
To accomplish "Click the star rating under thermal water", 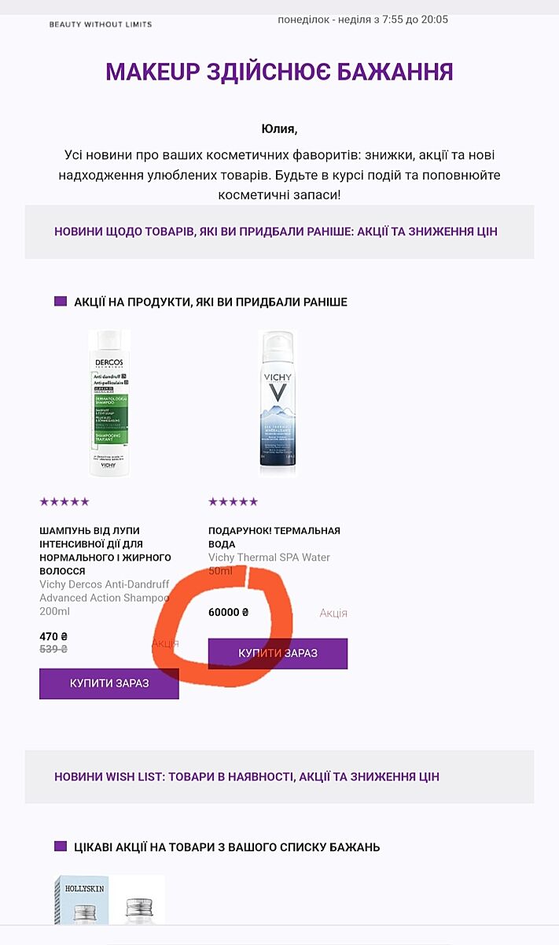I will [x=234, y=502].
